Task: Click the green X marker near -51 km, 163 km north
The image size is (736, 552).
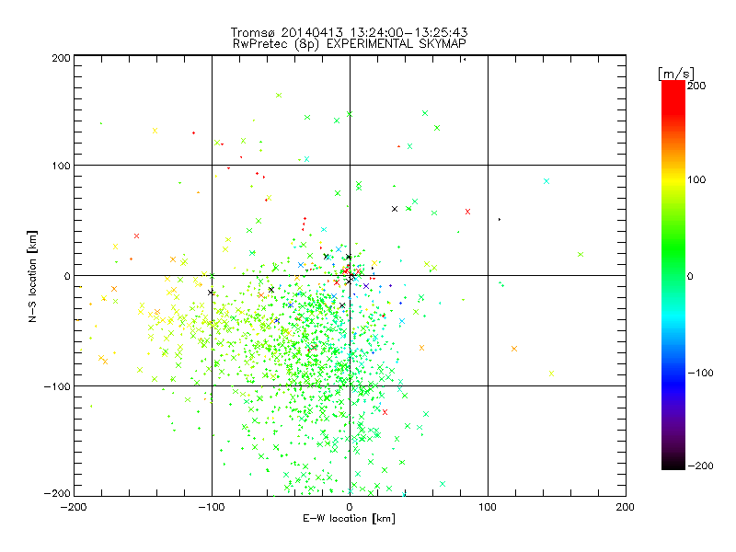Action: 279,96
